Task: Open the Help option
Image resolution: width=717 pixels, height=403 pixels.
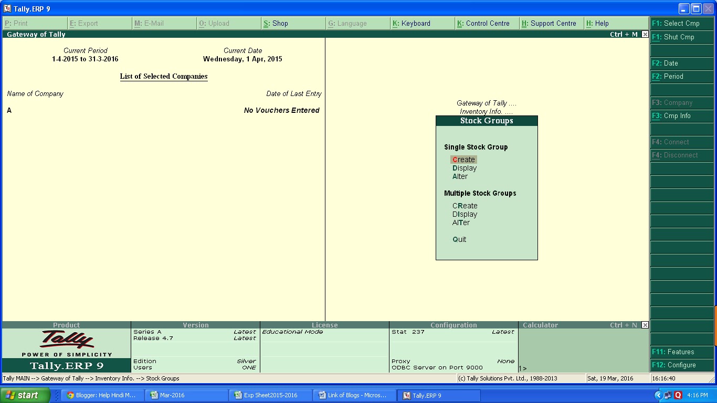Action: tap(616, 24)
